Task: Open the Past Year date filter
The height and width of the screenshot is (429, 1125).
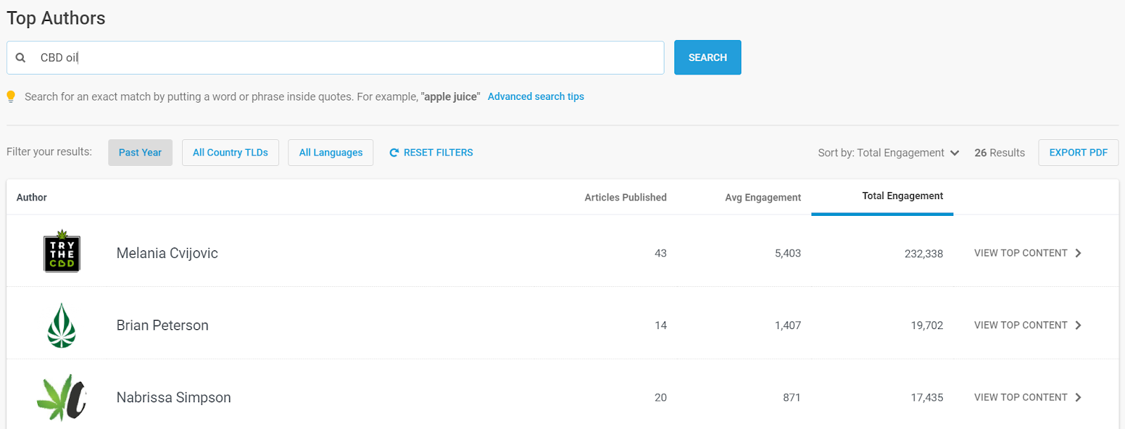Action: (x=140, y=153)
